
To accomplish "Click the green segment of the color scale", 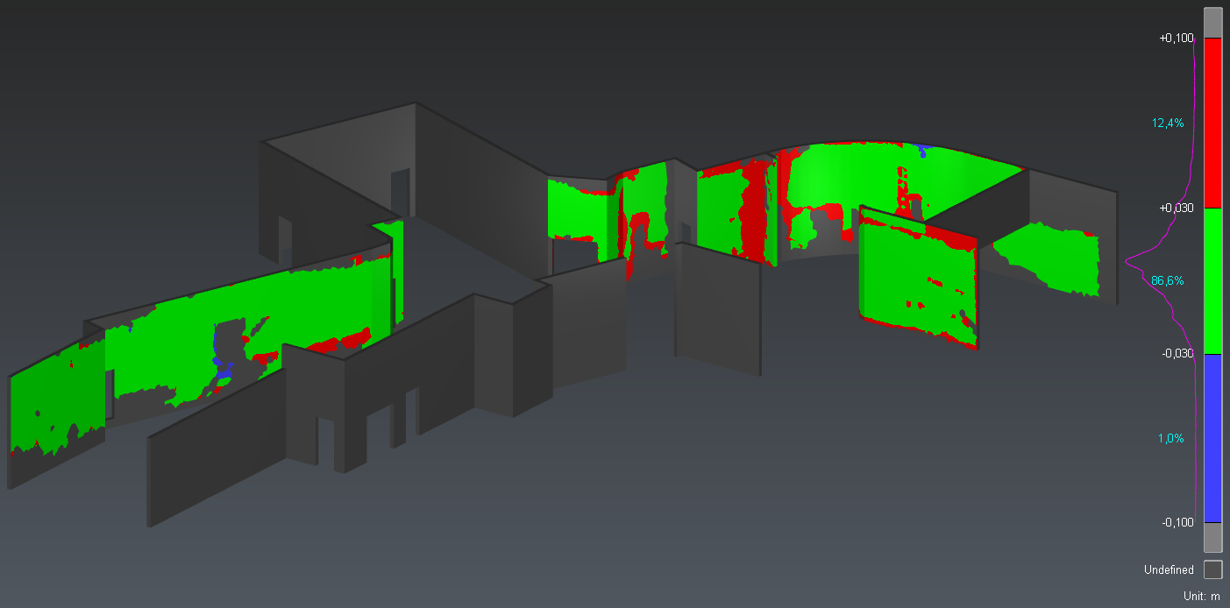I will (x=1212, y=280).
